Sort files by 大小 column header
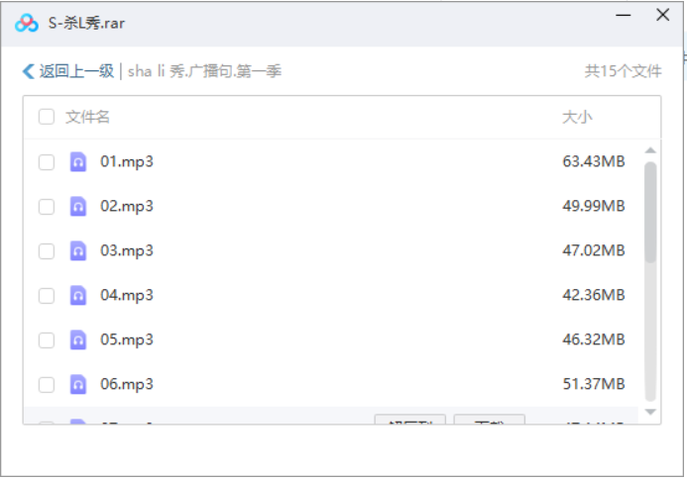 click(577, 117)
